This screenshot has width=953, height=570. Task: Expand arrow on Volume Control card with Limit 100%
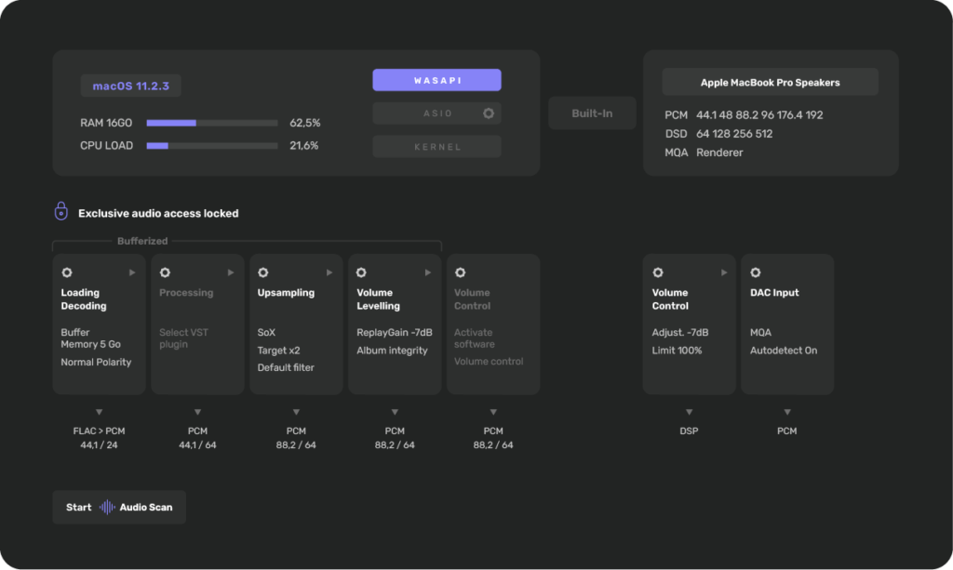[724, 272]
